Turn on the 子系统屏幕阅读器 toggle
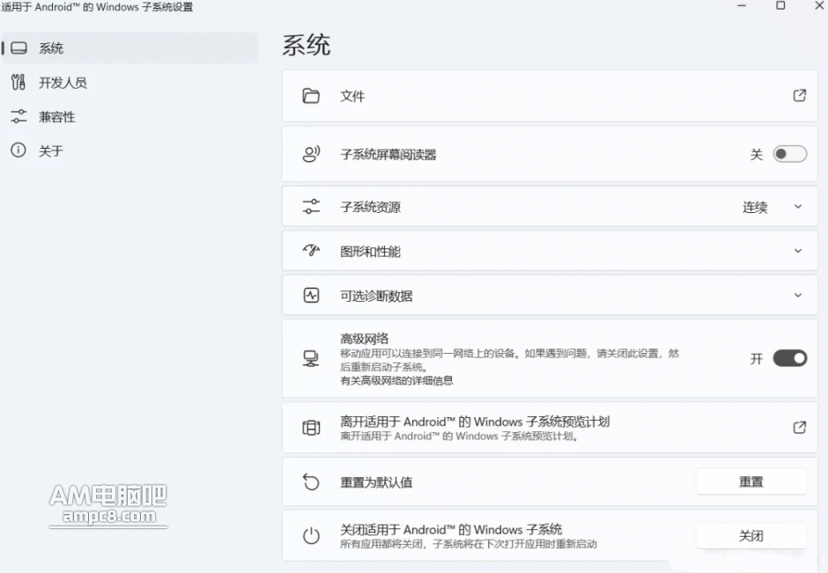 pos(789,154)
